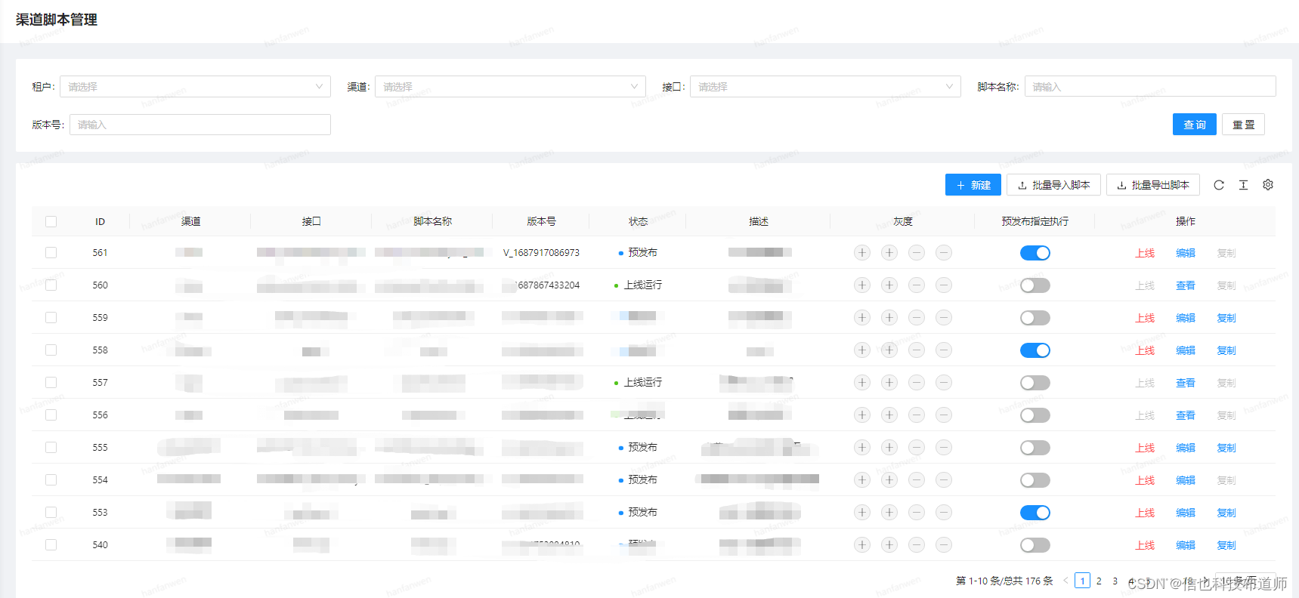Open the 租户 dropdown
Viewport: 1299px width, 598px height.
coord(195,87)
